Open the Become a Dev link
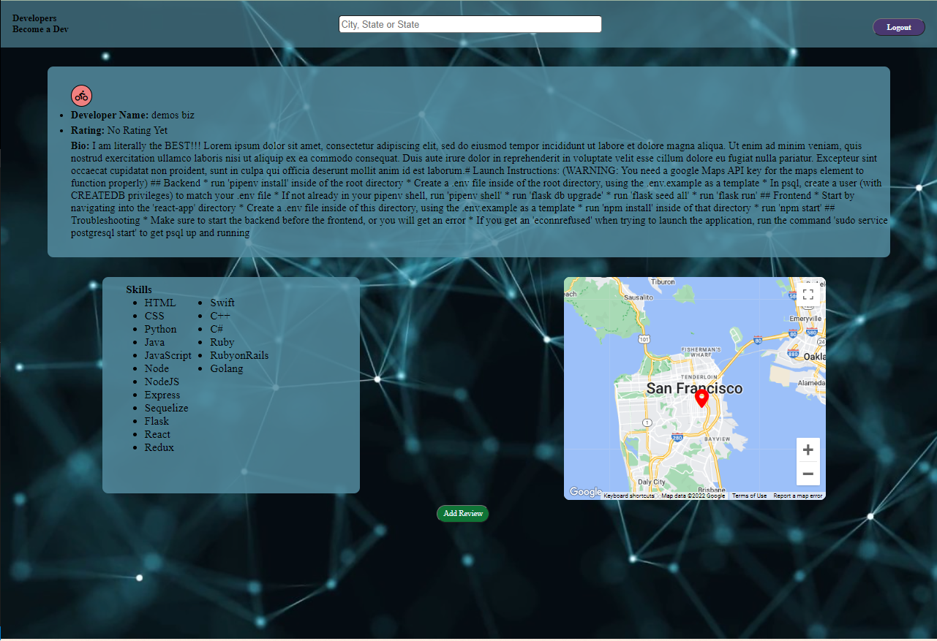This screenshot has height=641, width=937. coord(40,29)
